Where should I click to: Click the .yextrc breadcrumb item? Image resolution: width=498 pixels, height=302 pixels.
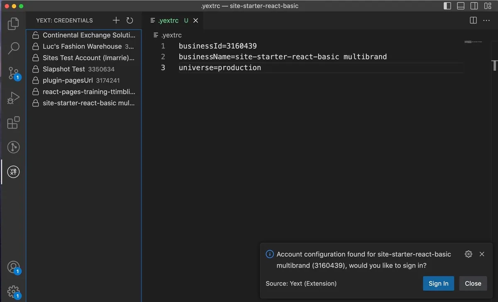tap(171, 35)
